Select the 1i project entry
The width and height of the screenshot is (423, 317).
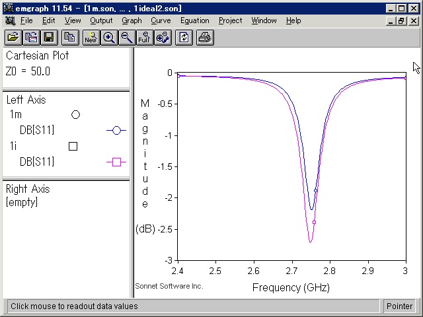[13, 146]
